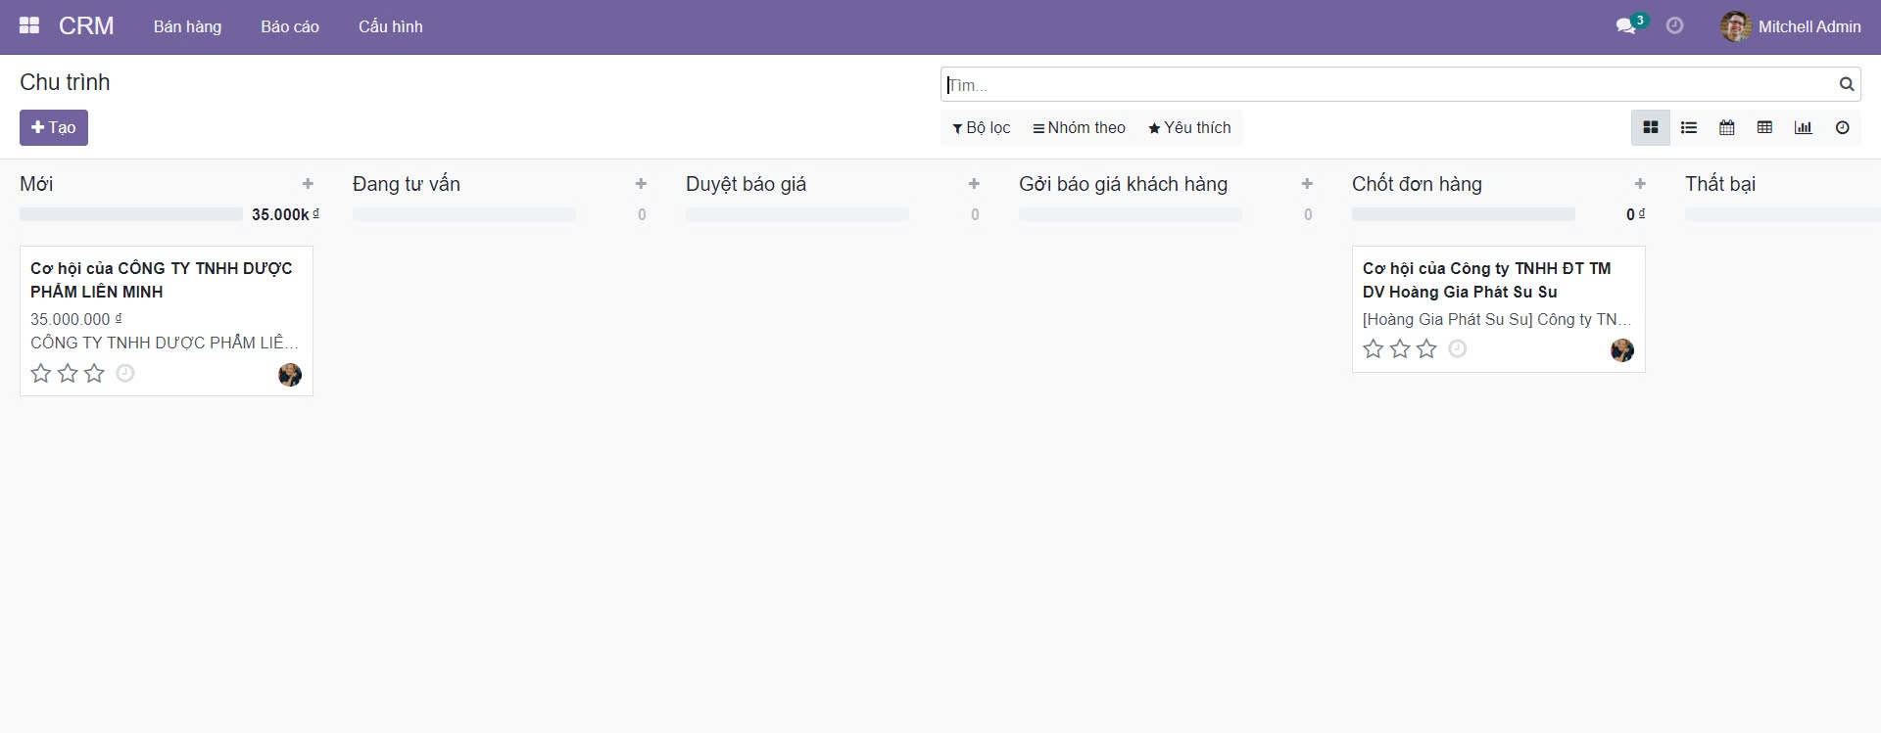Switch to graph chart view
Viewport: 1881px width, 733px height.
pos(1804,128)
